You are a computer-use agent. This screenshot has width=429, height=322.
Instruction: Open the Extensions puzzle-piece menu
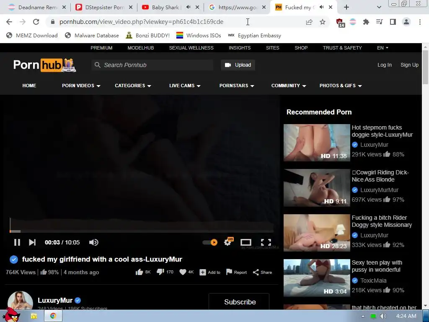(x=366, y=22)
